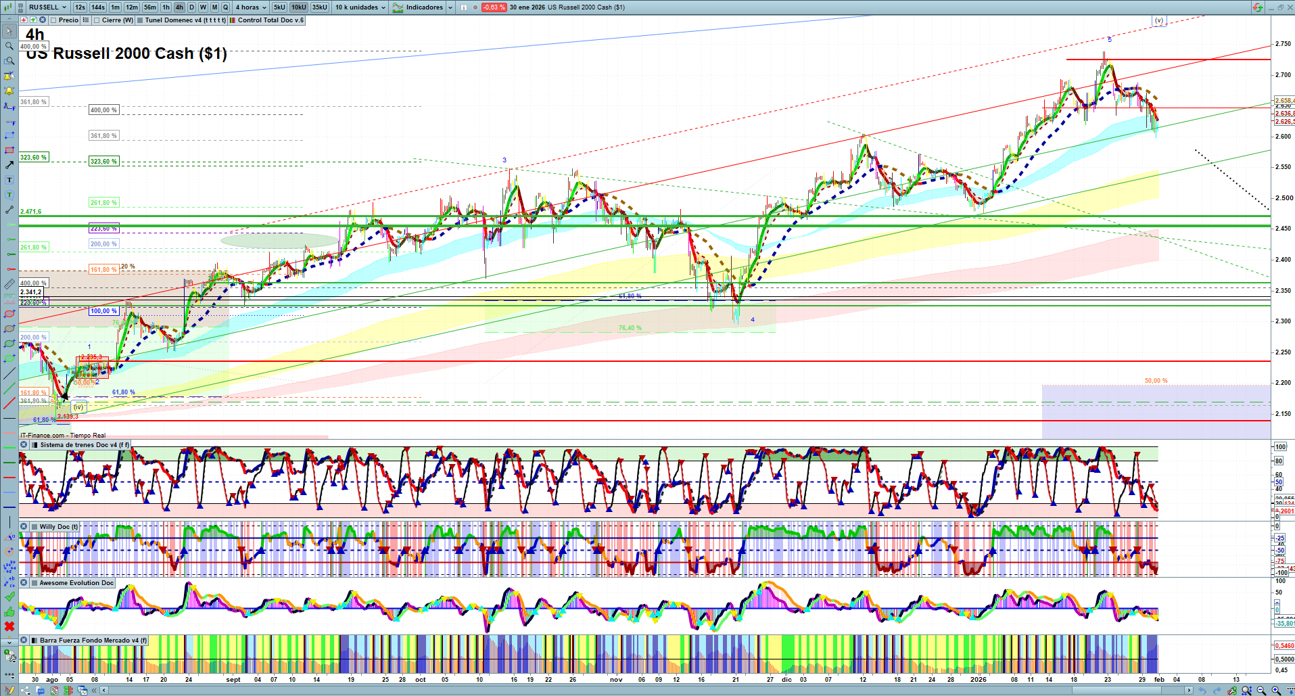
Task: Click the double-left chevron in bottom bar
Action: (x=94, y=691)
